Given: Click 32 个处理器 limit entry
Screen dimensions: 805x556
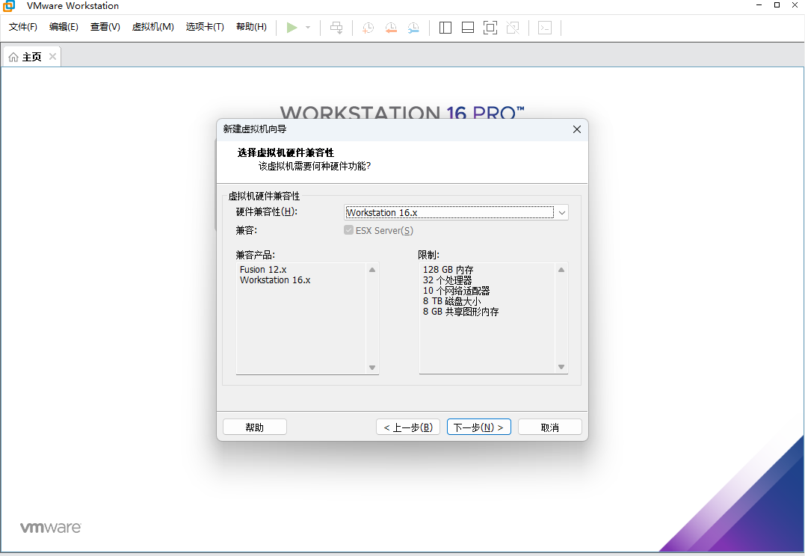Looking at the screenshot, I should tap(447, 280).
